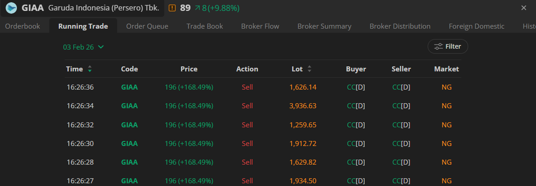The image size is (536, 186).
Task: Click buyer CC[D] in the 16:26:34 row
Action: pyautogui.click(x=356, y=106)
